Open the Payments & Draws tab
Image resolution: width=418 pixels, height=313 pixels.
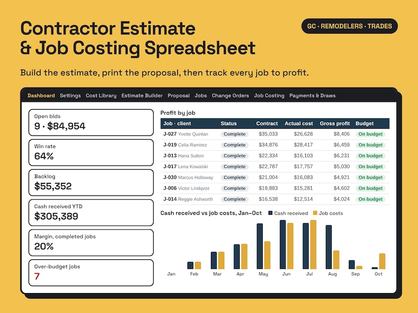(x=312, y=96)
